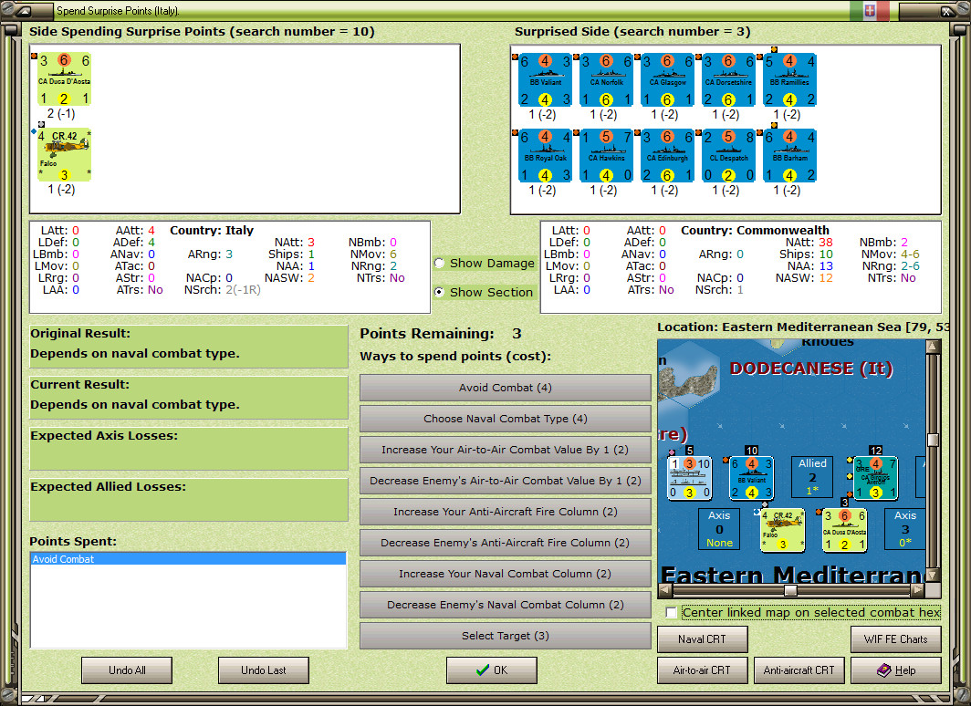This screenshot has height=706, width=971.
Task: Click Increase Your Air-to-Air Combat Value By 1
Action: [x=506, y=450]
